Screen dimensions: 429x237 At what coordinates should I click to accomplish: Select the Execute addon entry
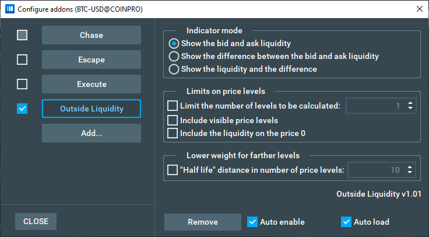[x=92, y=84]
